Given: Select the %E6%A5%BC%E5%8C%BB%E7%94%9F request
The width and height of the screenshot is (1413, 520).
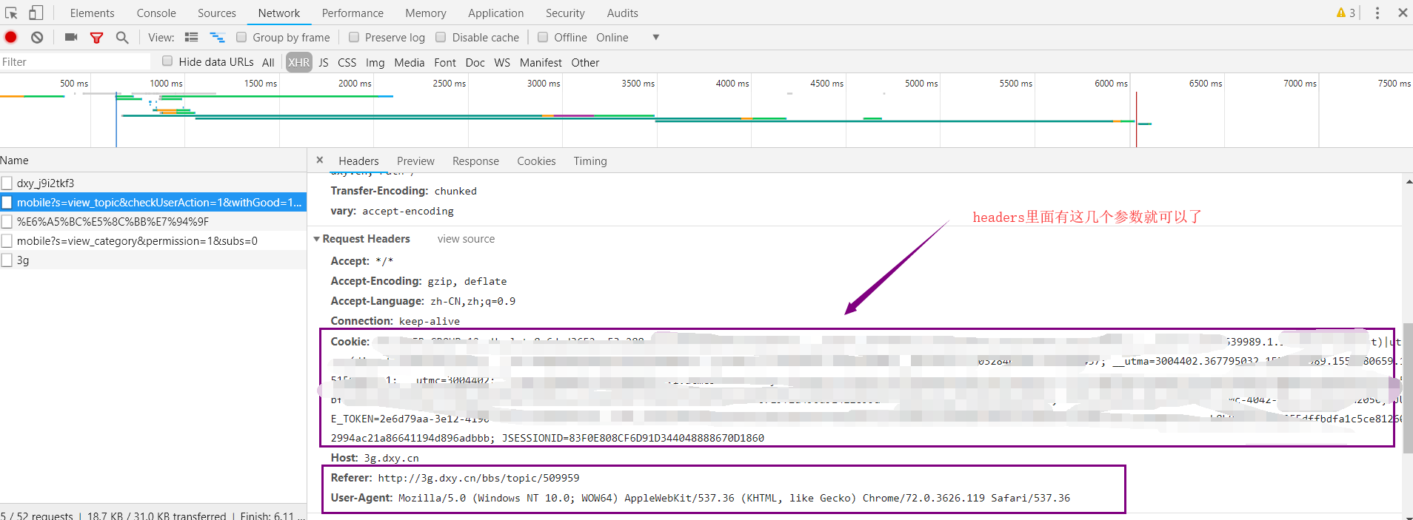Looking at the screenshot, I should [x=153, y=221].
